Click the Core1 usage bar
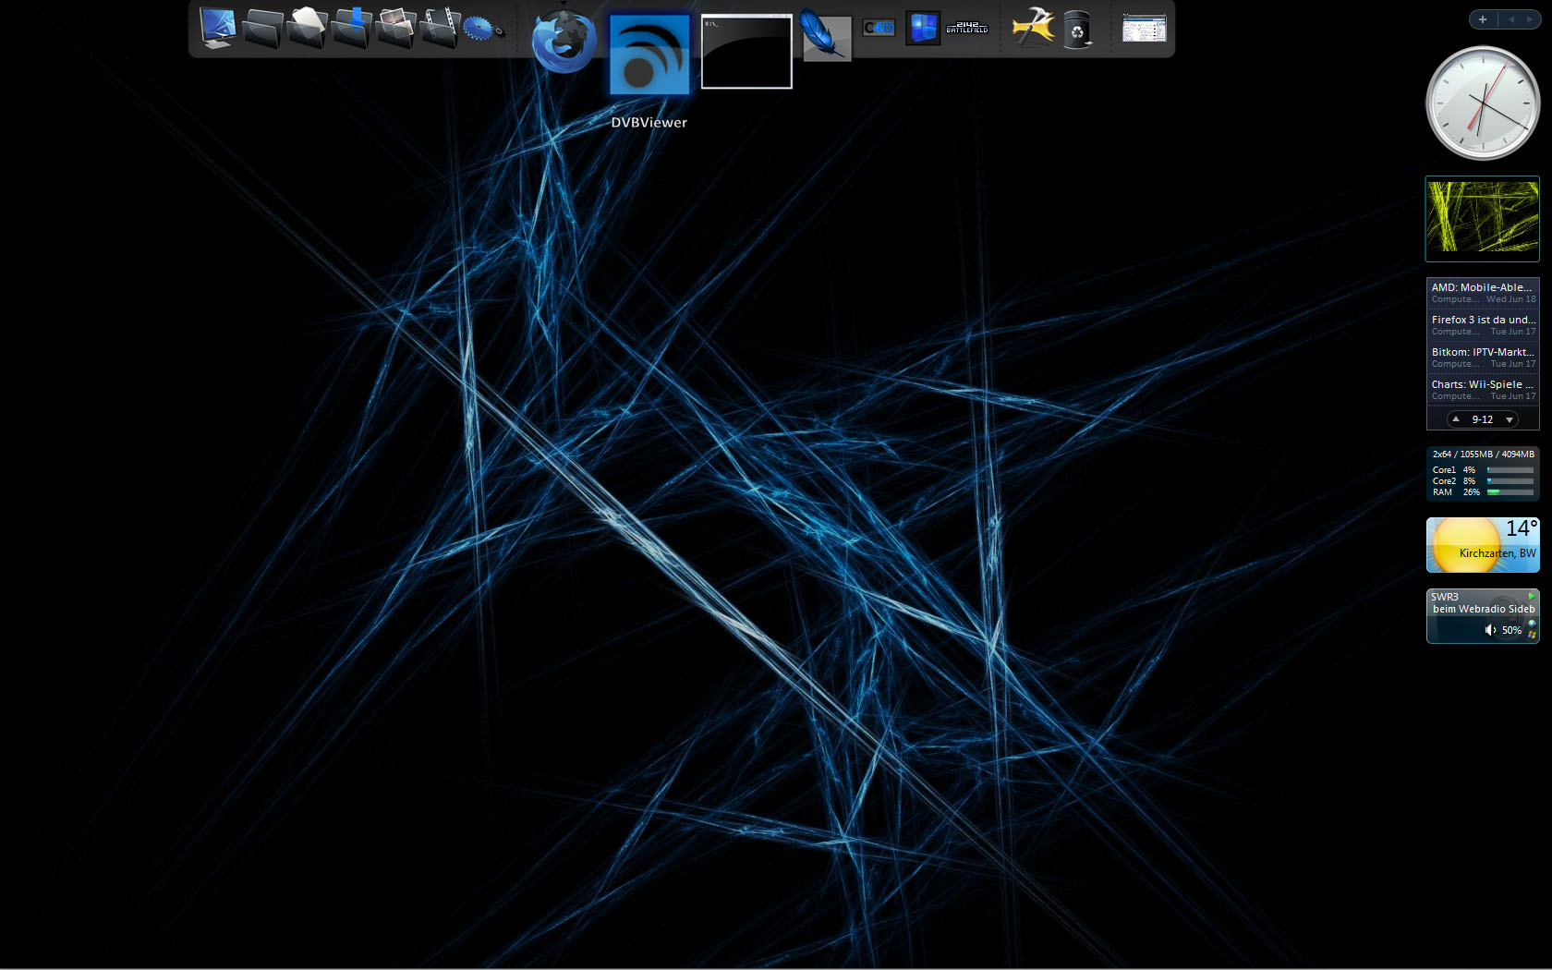The height and width of the screenshot is (970, 1552). [x=1510, y=470]
